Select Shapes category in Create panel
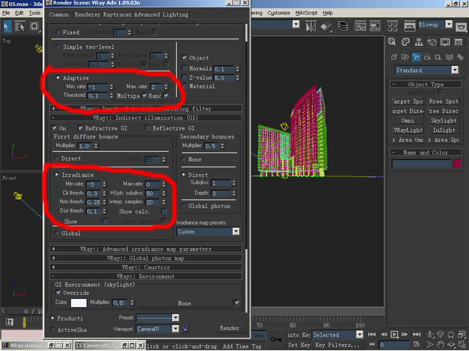Image resolution: width=469 pixels, height=351 pixels. 405,57
